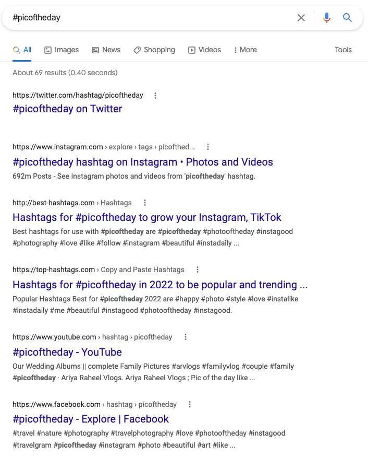
Task: Switch to the Images tab
Action: [x=62, y=50]
